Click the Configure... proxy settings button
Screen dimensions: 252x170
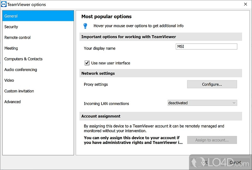click(212, 84)
